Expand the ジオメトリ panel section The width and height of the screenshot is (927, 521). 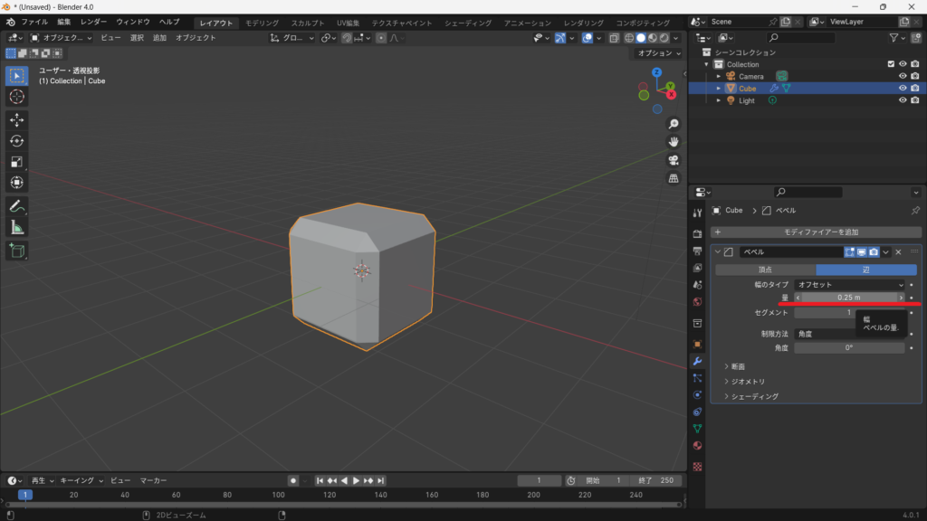tap(747, 382)
